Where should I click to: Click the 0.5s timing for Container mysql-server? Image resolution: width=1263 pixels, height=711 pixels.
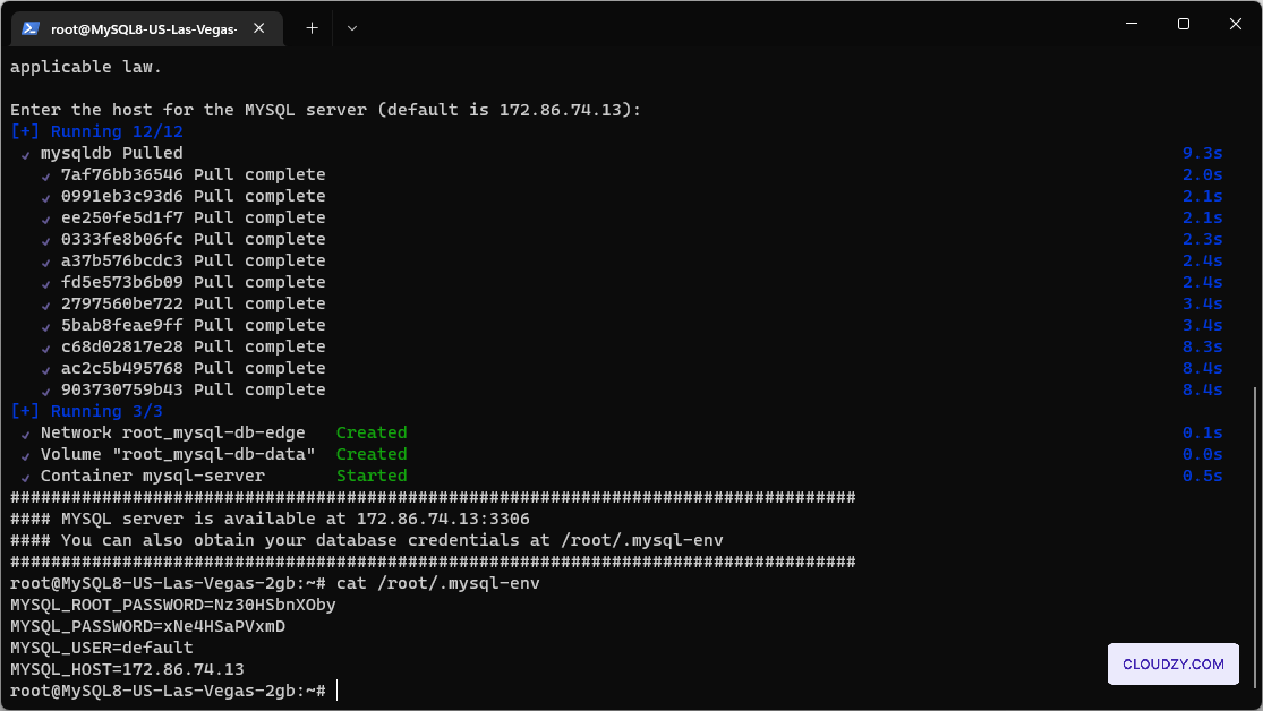[x=1202, y=476]
